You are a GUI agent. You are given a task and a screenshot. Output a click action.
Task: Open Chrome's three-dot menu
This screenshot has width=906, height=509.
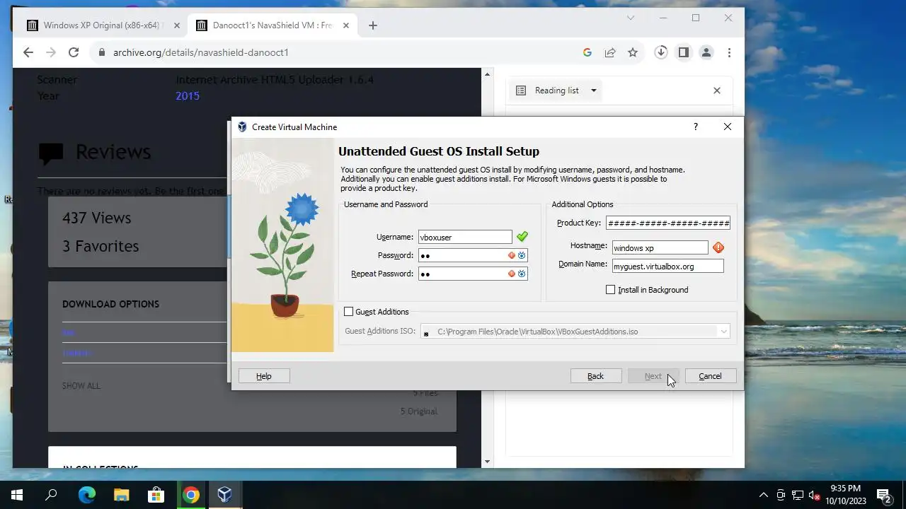click(x=729, y=52)
